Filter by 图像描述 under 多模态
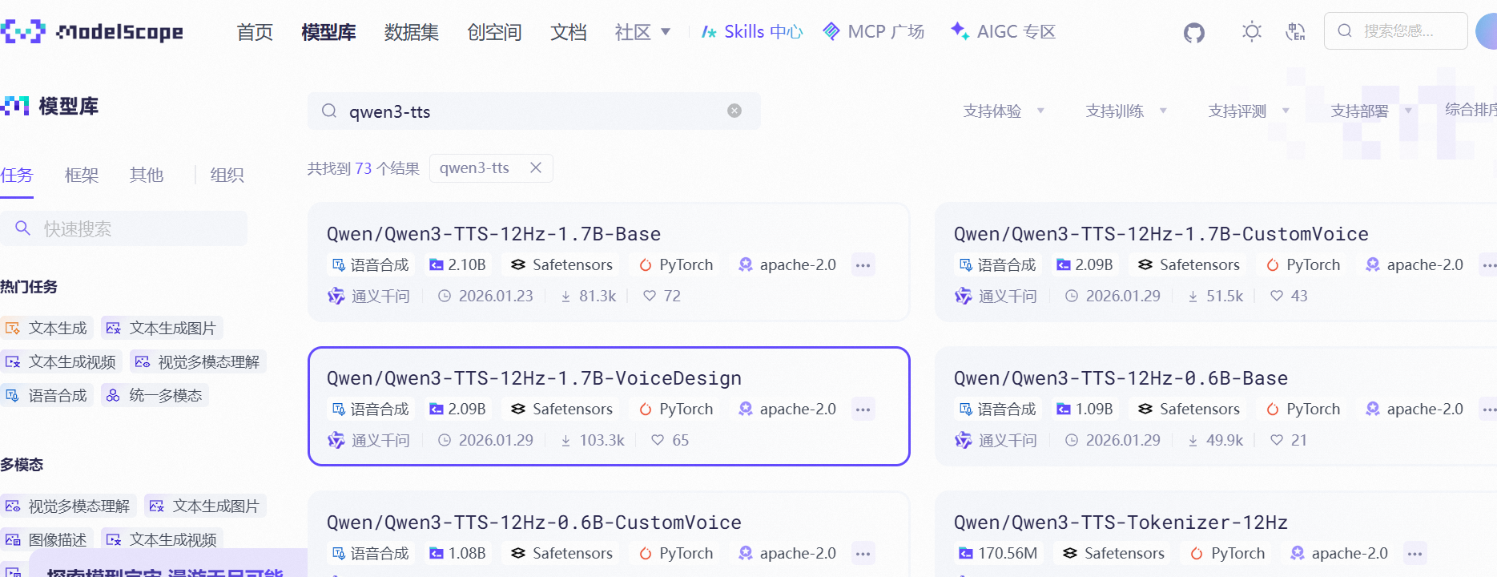The height and width of the screenshot is (577, 1497). [x=46, y=539]
